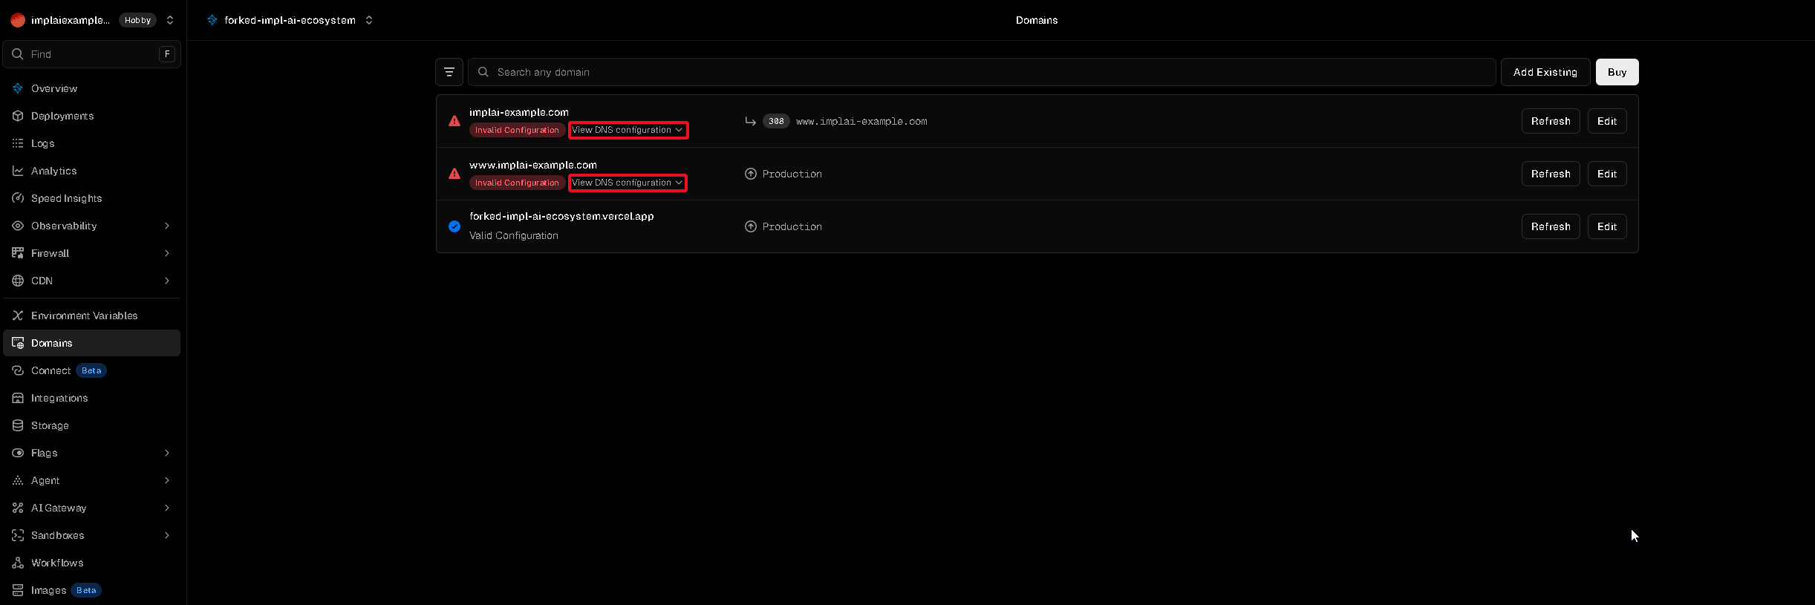The image size is (1815, 605).
Task: Open the domain filter icon button
Action: (x=449, y=72)
